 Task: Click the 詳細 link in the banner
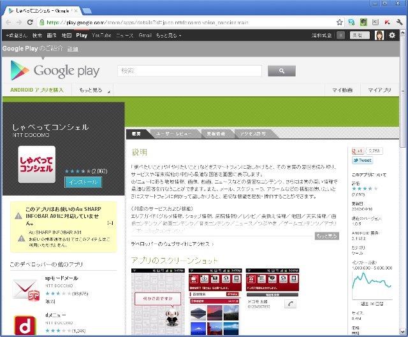tap(73, 49)
